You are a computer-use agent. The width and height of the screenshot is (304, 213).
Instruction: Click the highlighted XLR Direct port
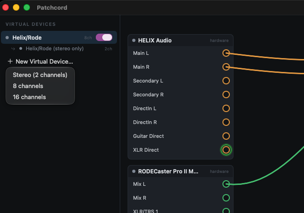click(x=226, y=150)
